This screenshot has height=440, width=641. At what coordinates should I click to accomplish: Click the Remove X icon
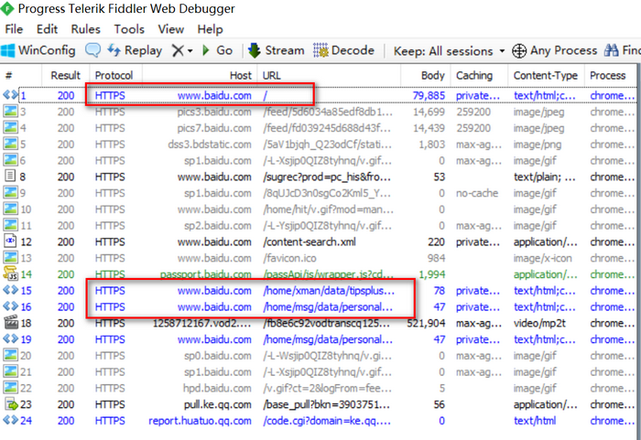coord(178,50)
